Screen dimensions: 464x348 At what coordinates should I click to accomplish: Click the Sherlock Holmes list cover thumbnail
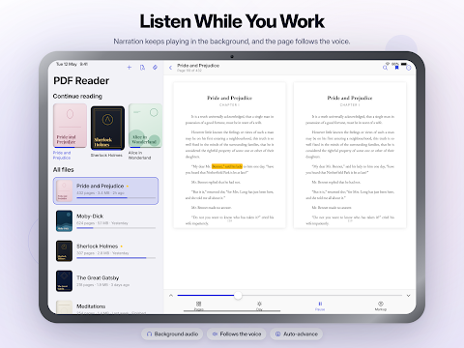64,250
